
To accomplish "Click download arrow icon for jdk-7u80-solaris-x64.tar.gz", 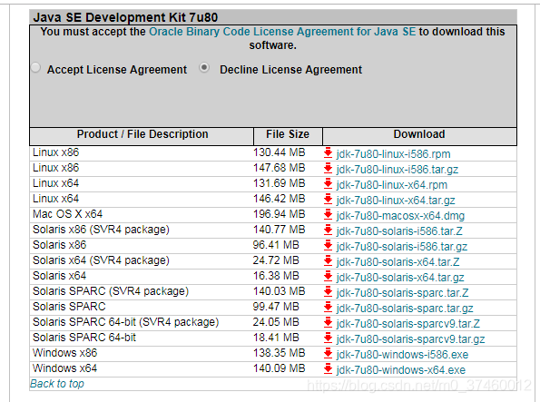I will coord(328,276).
